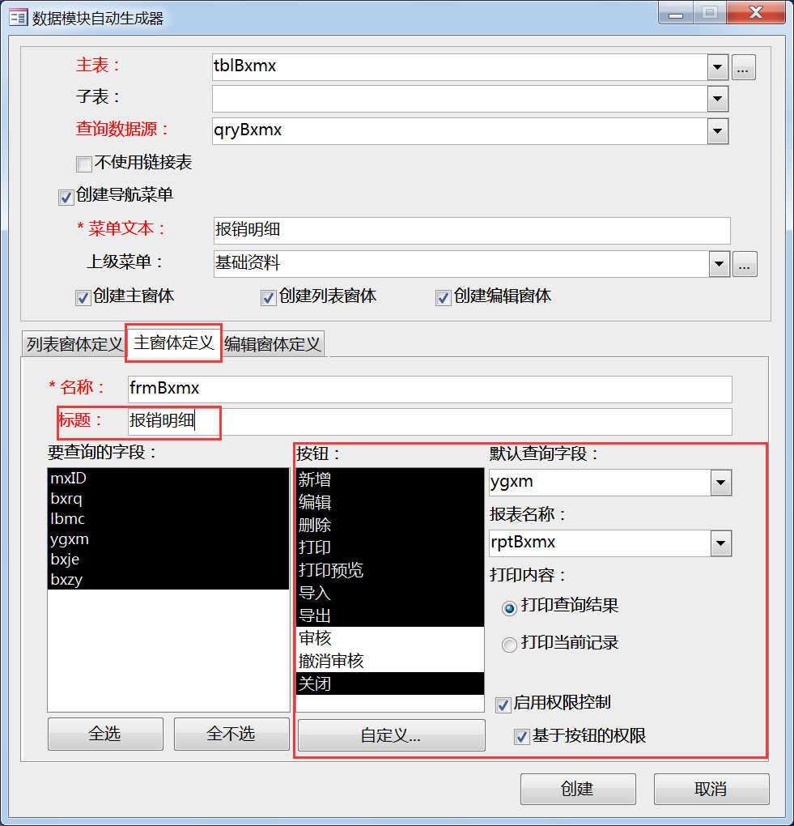
Task: Open the 主表 dropdown arrow
Action: click(x=717, y=67)
